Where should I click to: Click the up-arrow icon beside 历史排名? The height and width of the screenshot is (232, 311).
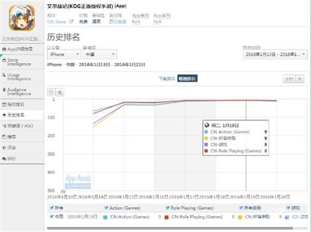tap(4, 115)
